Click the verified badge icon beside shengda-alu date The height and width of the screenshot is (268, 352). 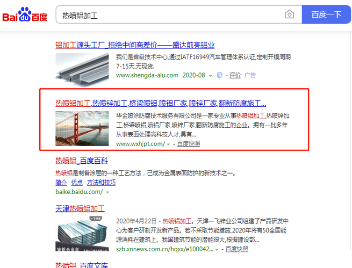tap(220, 75)
